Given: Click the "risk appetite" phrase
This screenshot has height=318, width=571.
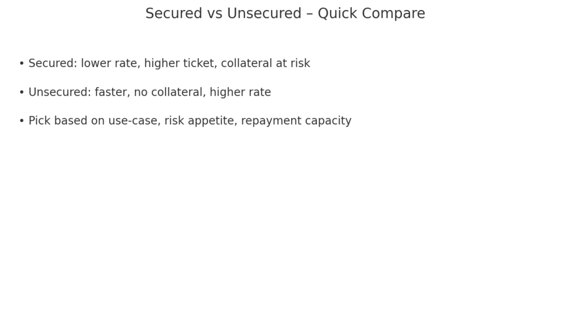Looking at the screenshot, I should pyautogui.click(x=200, y=121).
